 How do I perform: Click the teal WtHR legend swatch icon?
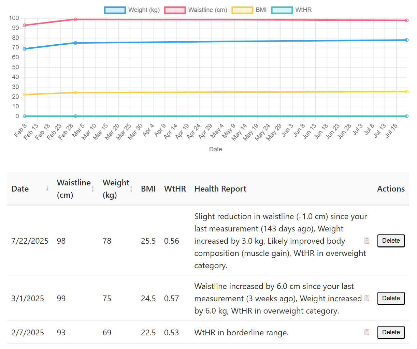coord(282,10)
